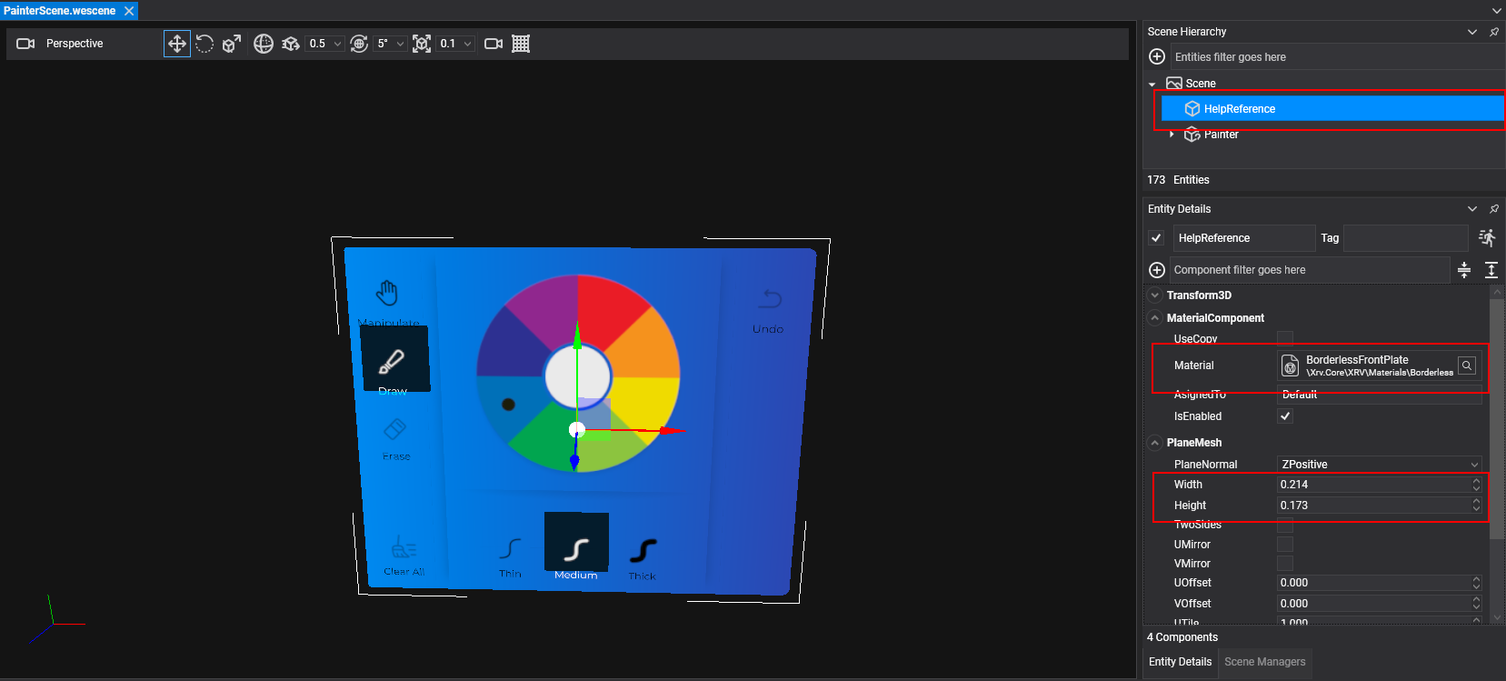Collapse all components in Entity Details
This screenshot has height=681, width=1506.
(x=1464, y=270)
